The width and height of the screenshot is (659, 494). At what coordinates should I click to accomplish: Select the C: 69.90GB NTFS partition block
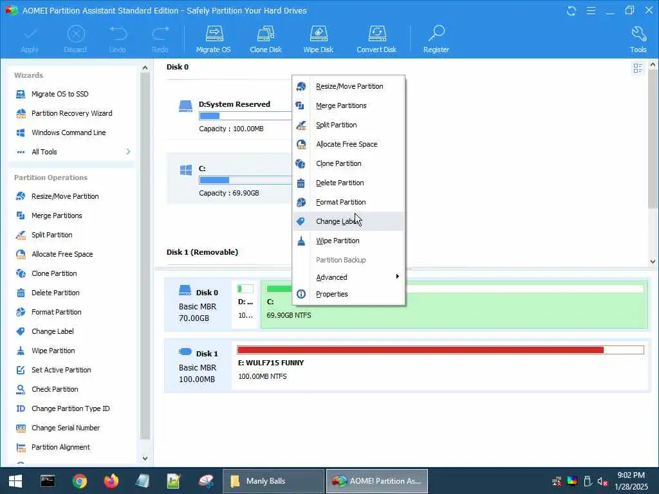click(x=454, y=305)
